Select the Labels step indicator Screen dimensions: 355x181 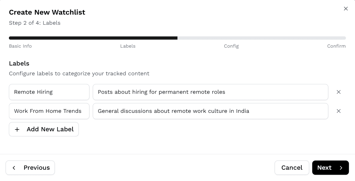128,46
